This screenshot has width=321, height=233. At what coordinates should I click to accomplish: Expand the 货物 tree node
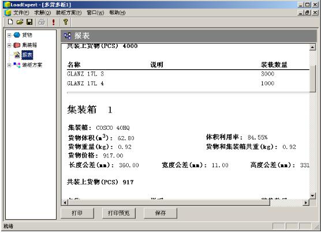tap(9, 35)
